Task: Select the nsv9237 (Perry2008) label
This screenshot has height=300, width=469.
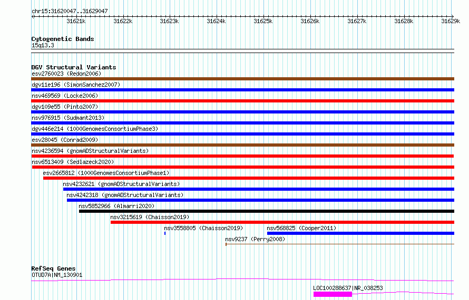Action: [255, 239]
